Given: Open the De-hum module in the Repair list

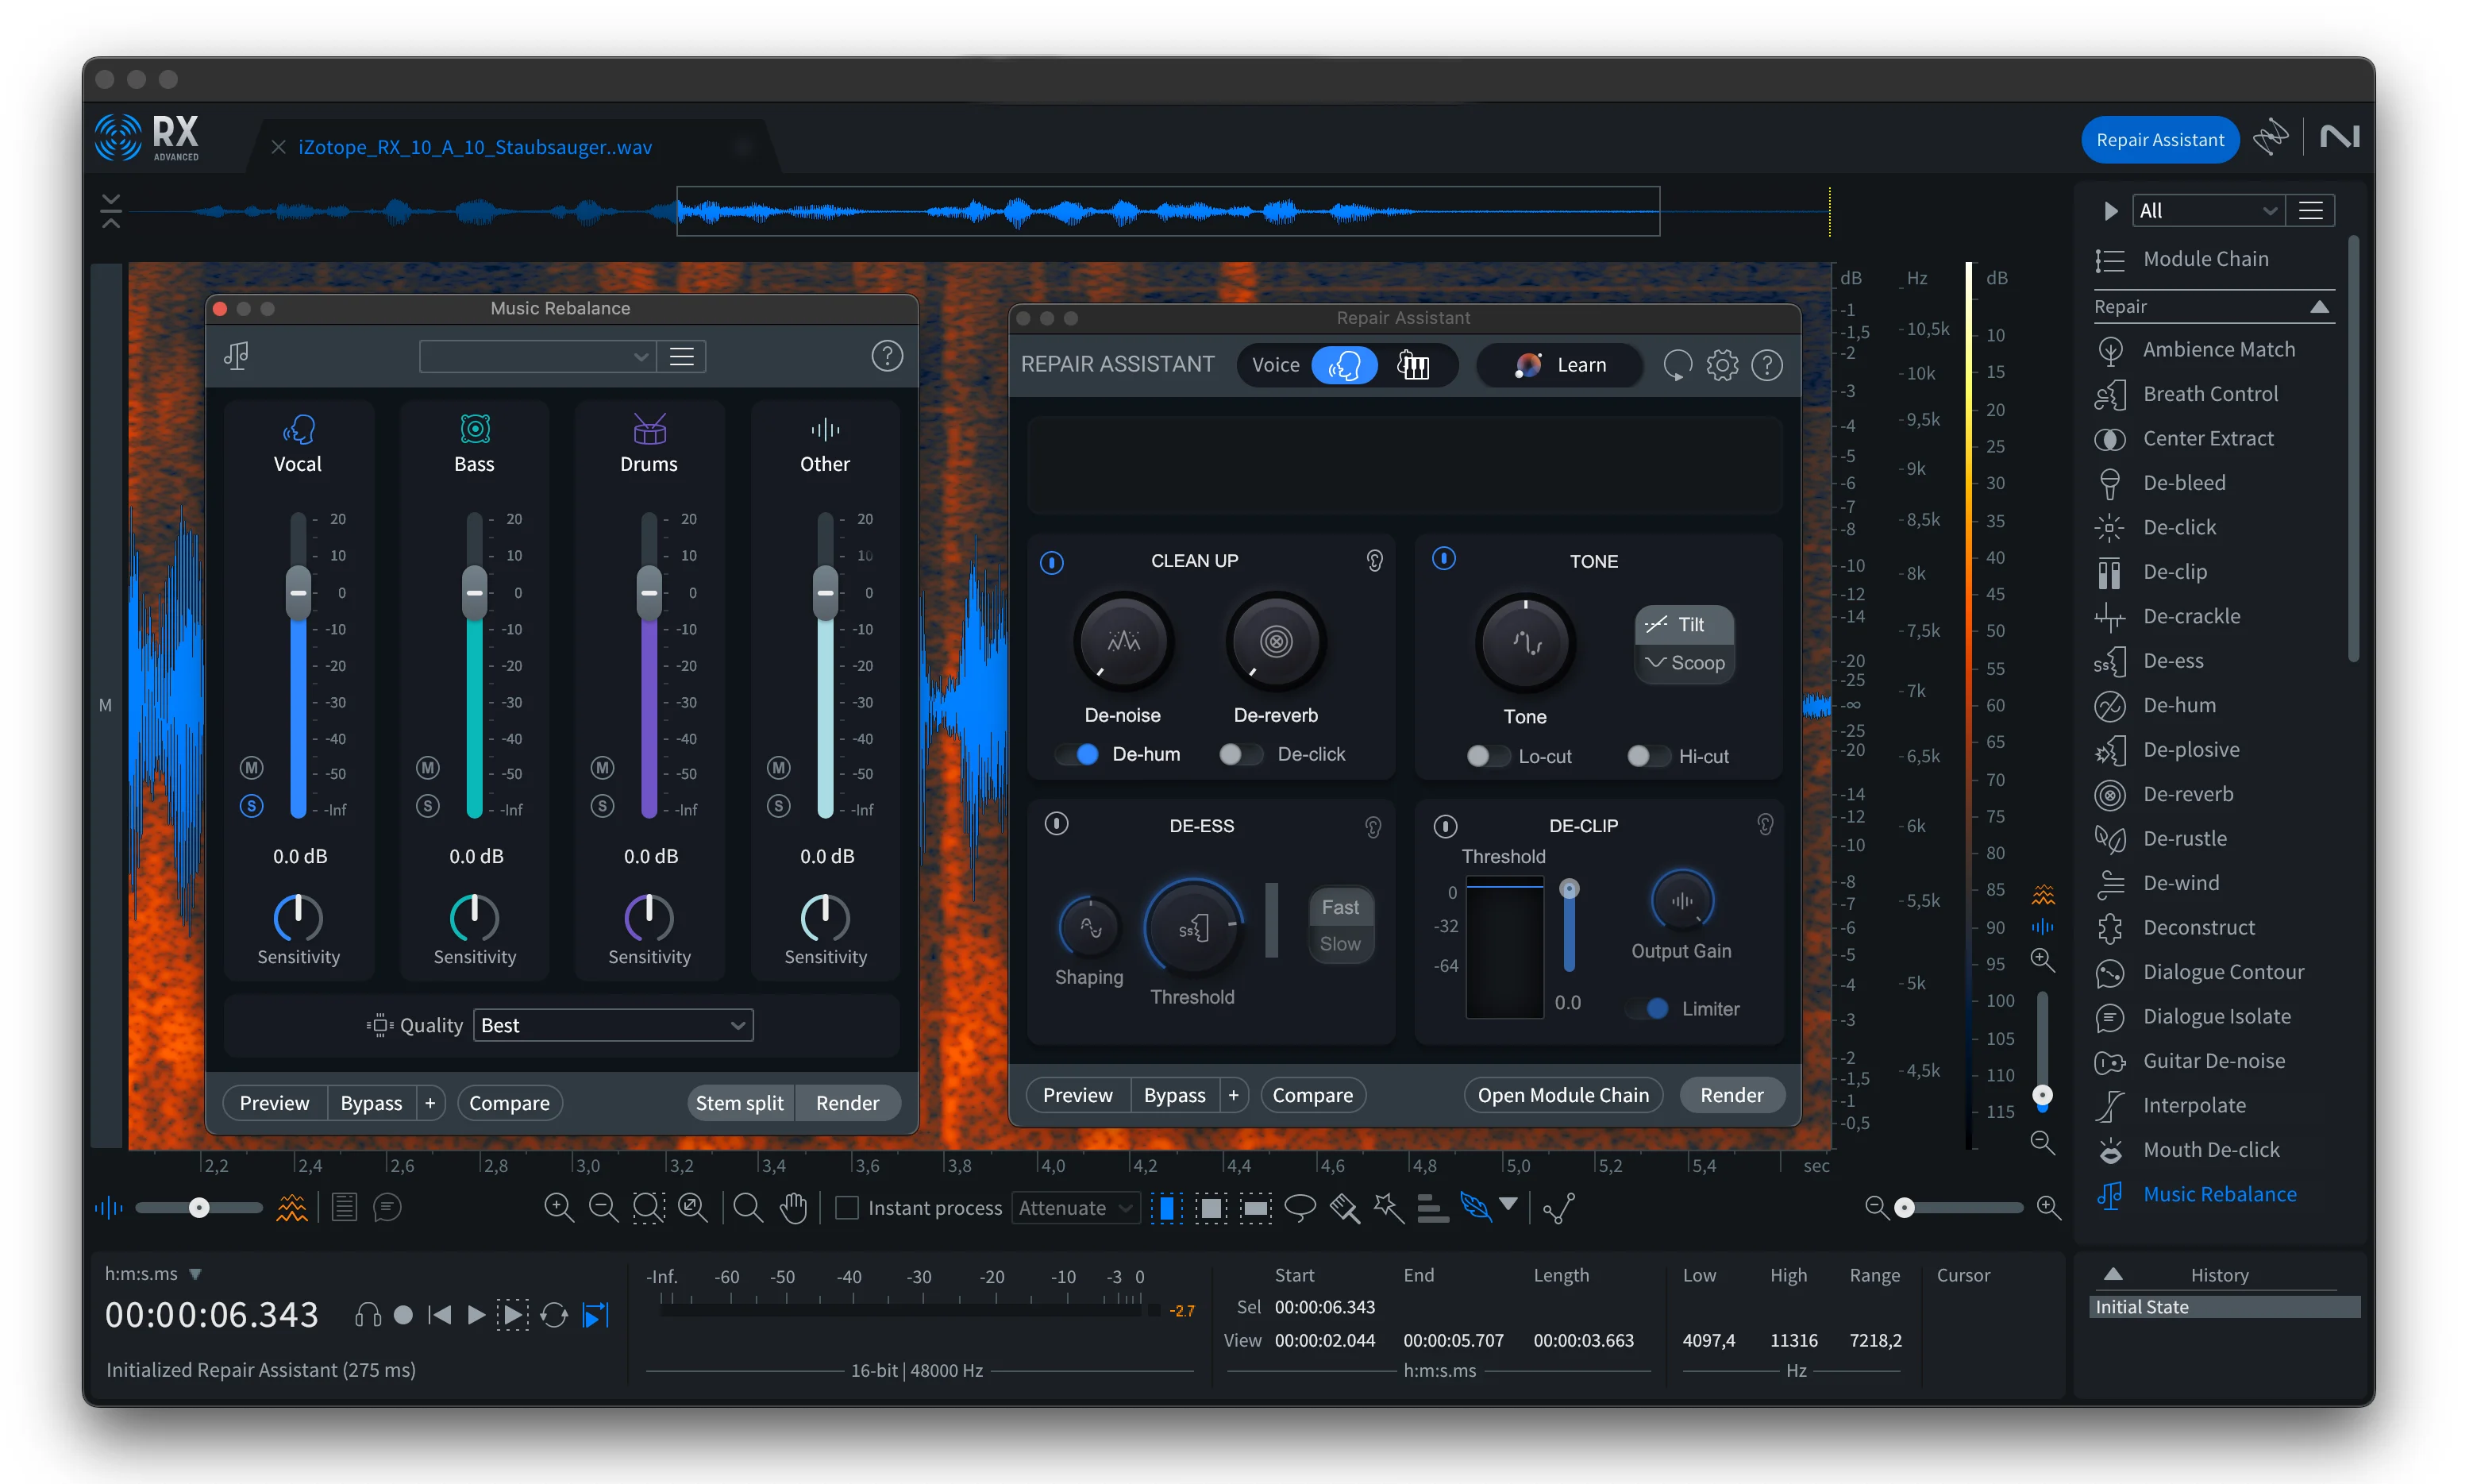Looking at the screenshot, I should tap(2193, 705).
